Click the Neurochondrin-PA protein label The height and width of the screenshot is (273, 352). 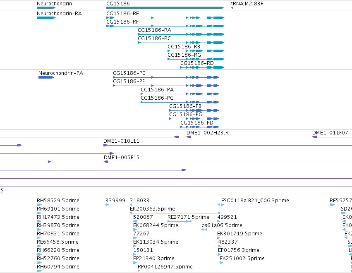click(61, 73)
